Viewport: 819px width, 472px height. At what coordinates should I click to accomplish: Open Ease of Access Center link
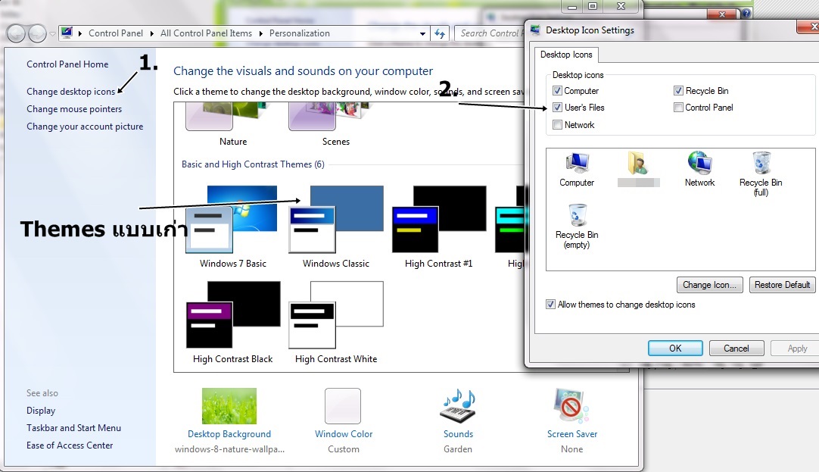click(x=70, y=445)
